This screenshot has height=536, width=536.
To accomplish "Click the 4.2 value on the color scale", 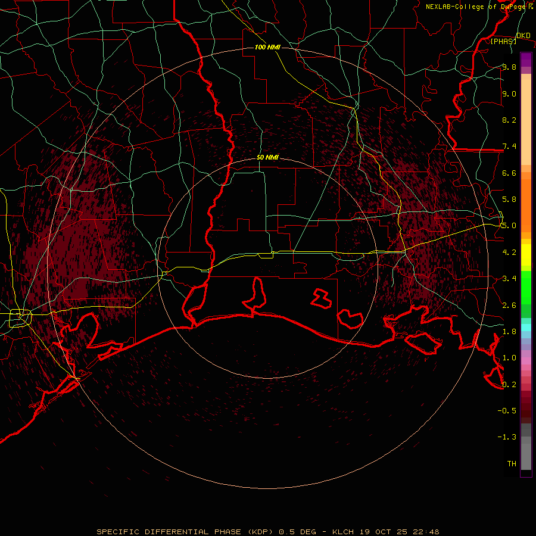I will point(509,253).
